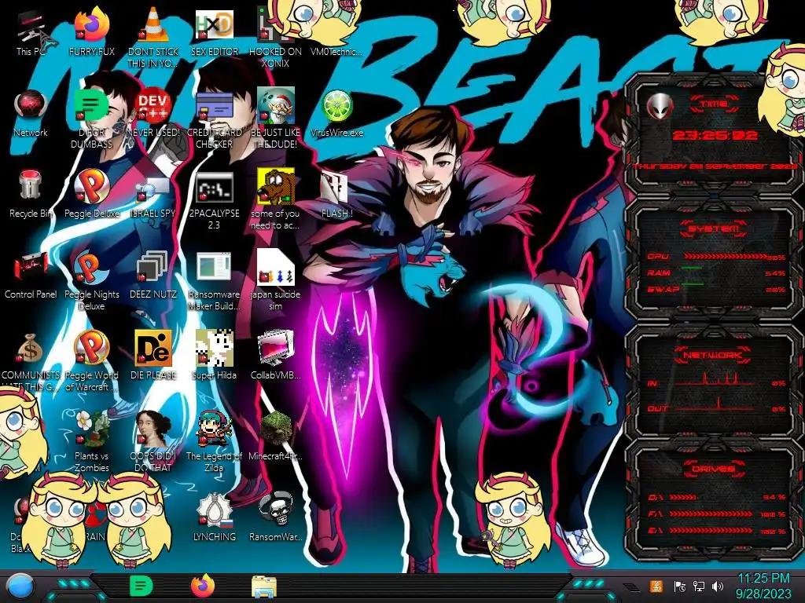
Task: Open the OOPS DID I DO THAT portrait icon
Action: pos(153,442)
